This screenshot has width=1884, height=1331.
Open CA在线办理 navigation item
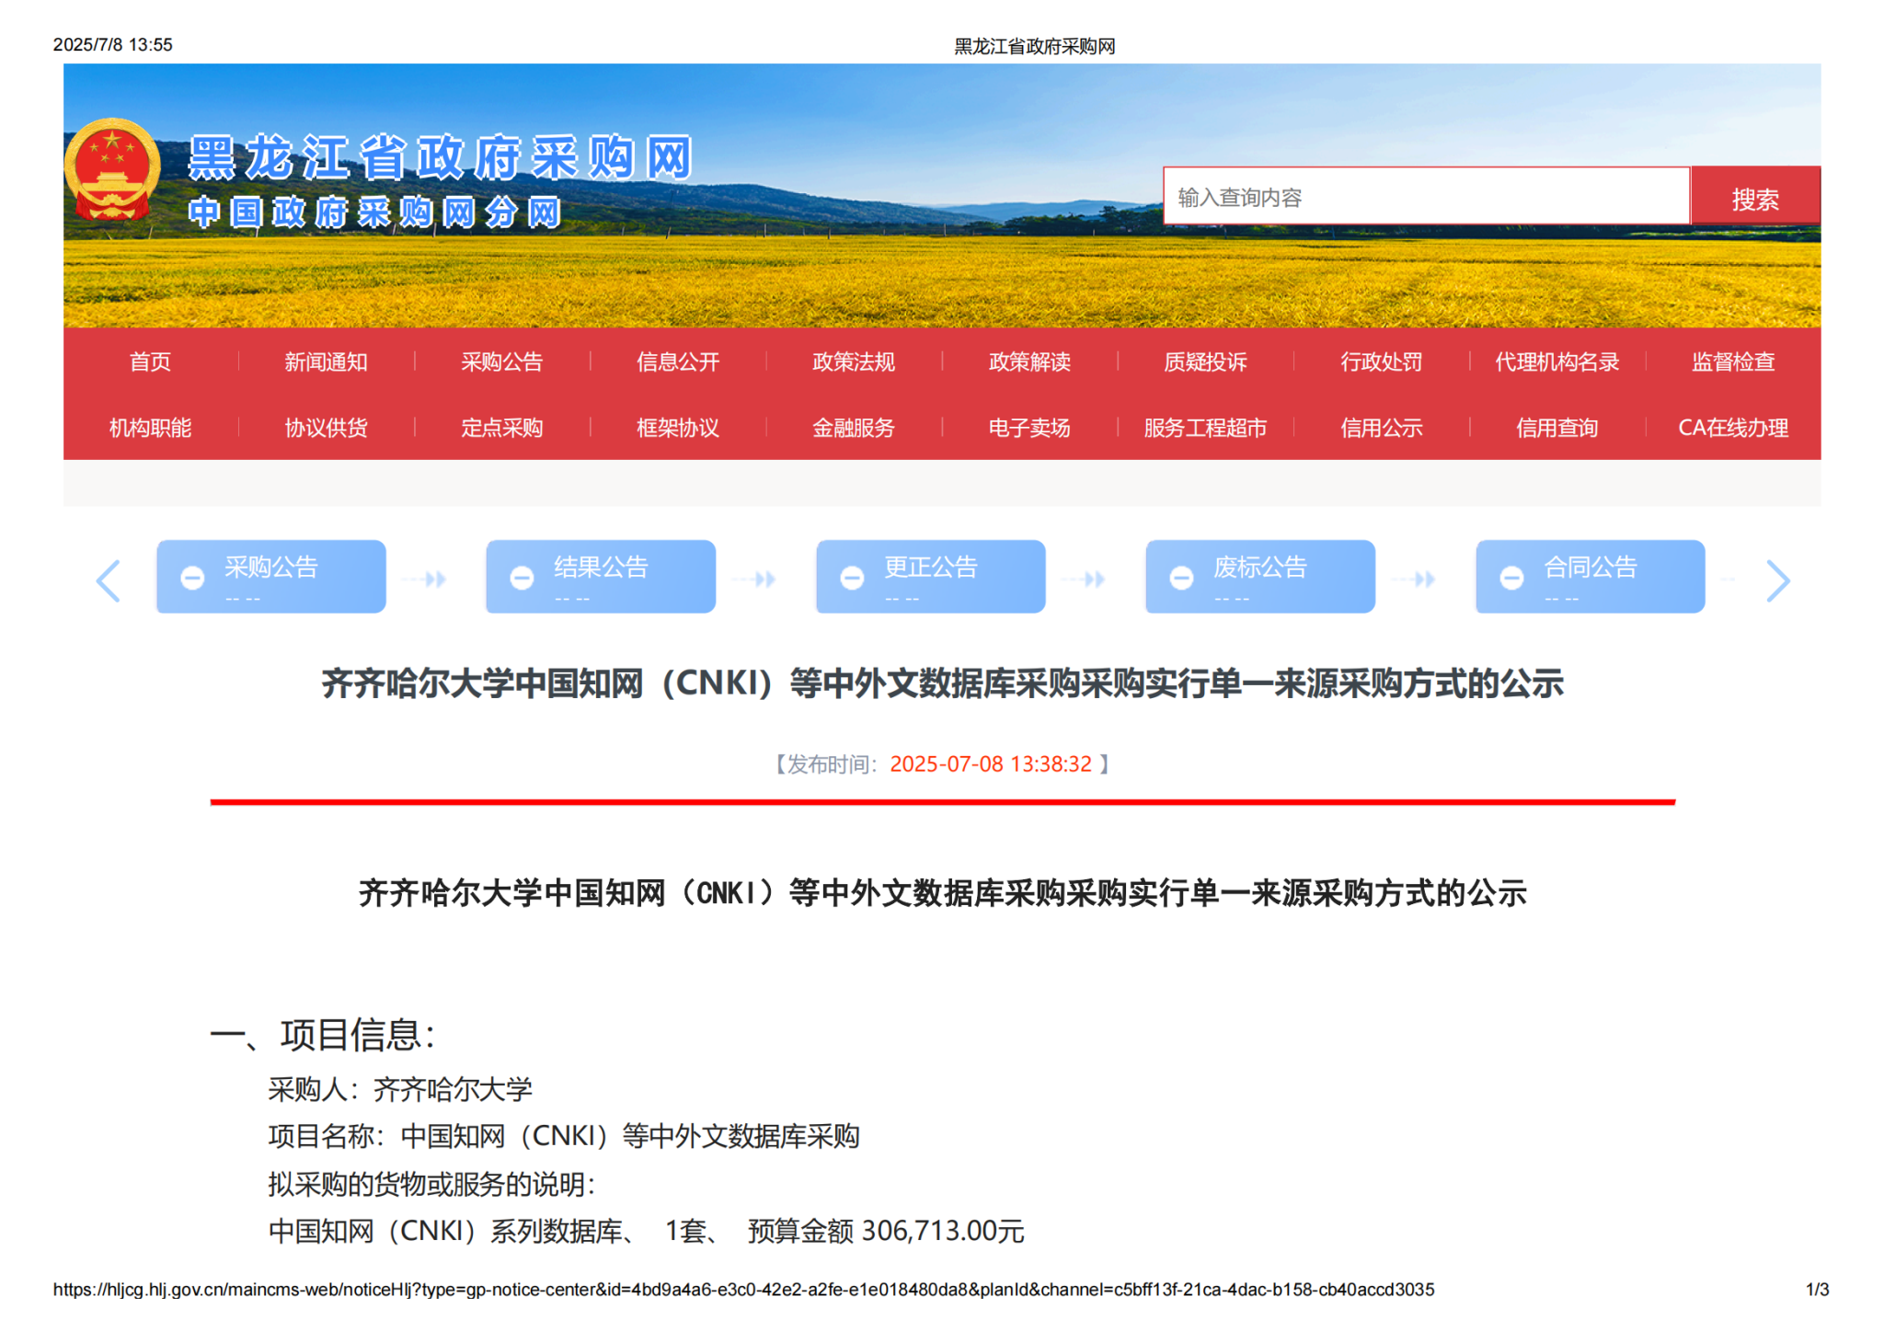click(1732, 428)
